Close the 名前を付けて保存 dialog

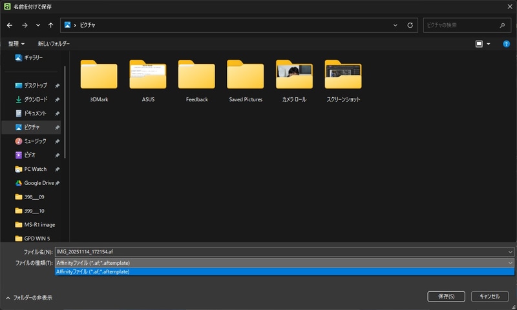click(x=509, y=6)
